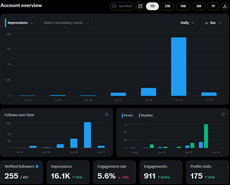Open the Daily interval dropdown

tap(187, 23)
